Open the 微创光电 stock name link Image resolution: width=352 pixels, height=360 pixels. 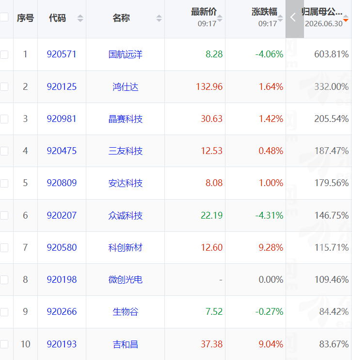tap(126, 280)
